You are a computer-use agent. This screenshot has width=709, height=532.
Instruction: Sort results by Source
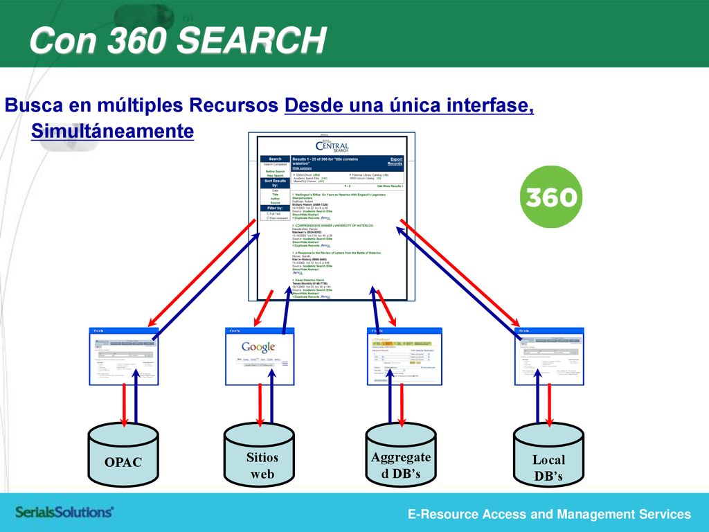275,203
